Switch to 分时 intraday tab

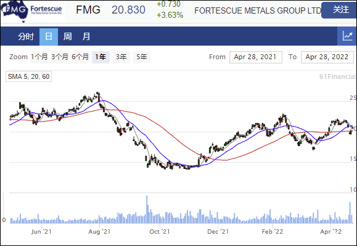pos(26,36)
